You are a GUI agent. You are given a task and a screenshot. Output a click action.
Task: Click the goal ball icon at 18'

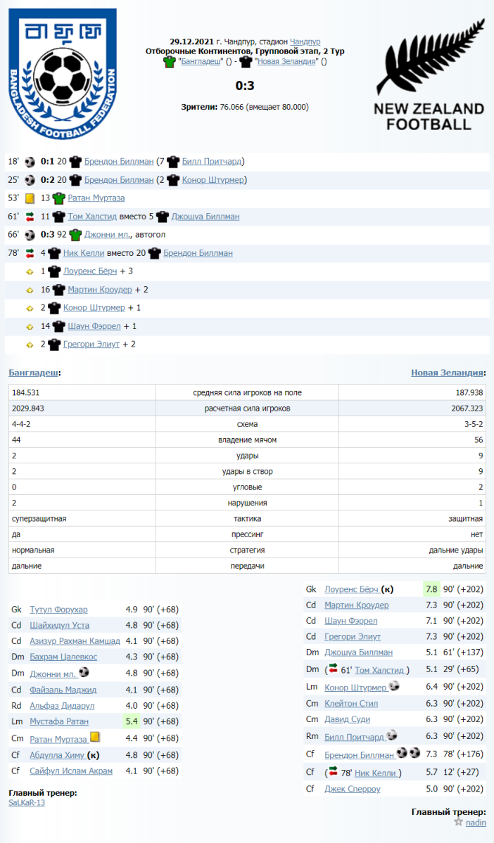30,161
